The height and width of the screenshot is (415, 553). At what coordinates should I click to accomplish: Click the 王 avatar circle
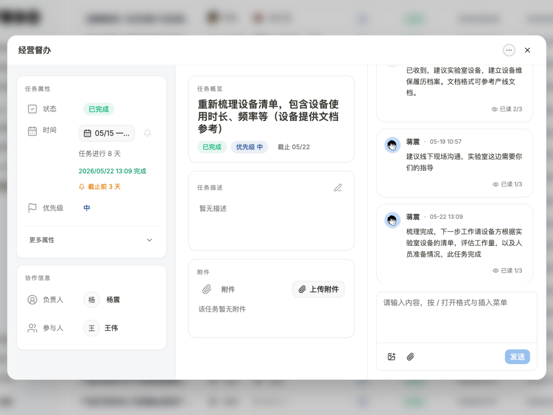click(x=92, y=328)
